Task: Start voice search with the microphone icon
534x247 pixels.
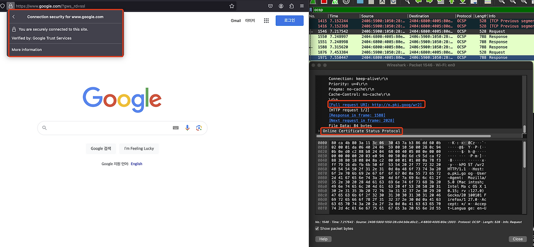Action: click(x=187, y=128)
